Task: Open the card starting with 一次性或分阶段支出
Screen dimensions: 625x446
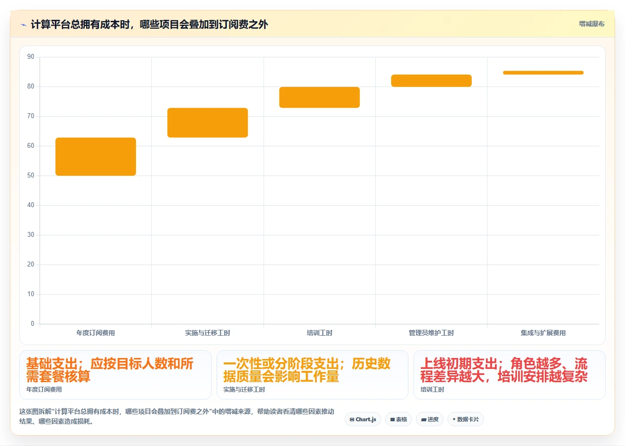Action: coord(312,375)
